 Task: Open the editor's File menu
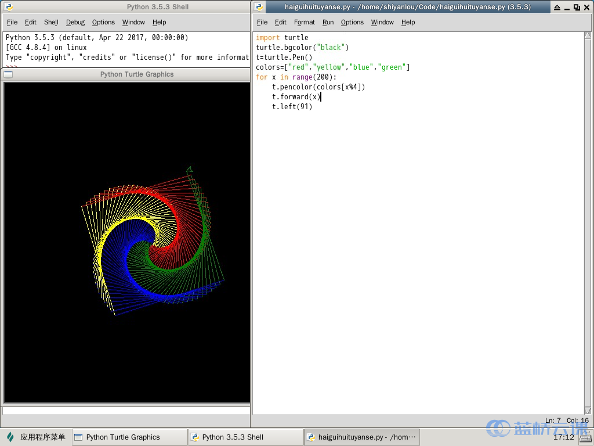(x=262, y=22)
